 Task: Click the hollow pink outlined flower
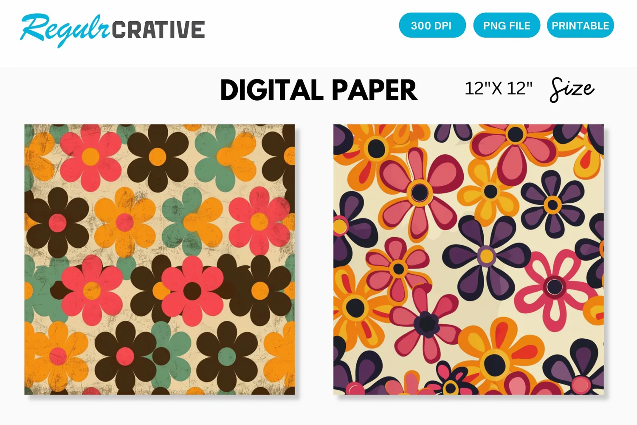(554, 287)
